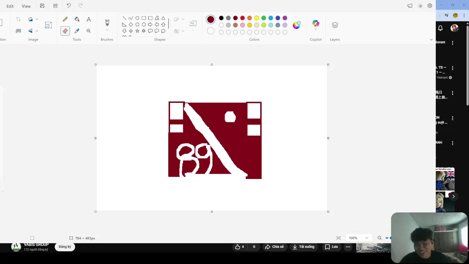Click the Rotate image icon
Viewport: 469px width, 264px height.
point(30,19)
